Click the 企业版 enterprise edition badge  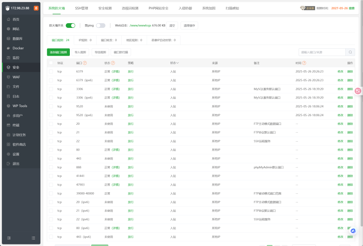(308, 8)
